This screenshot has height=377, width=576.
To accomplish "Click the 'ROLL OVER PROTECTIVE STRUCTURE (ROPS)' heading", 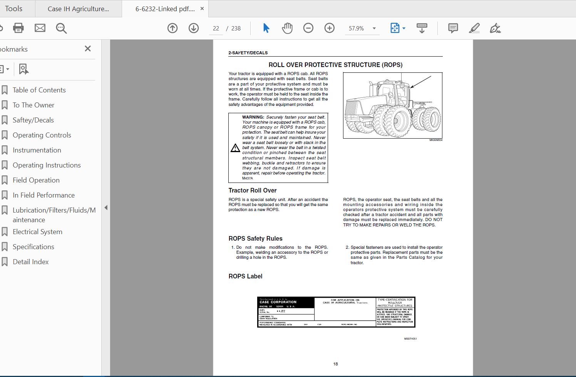I will point(335,65).
